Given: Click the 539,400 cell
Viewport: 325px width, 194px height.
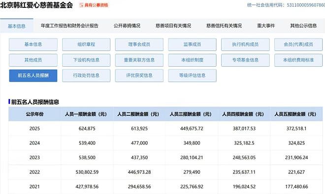Looking at the screenshot, I should pyautogui.click(x=87, y=143).
